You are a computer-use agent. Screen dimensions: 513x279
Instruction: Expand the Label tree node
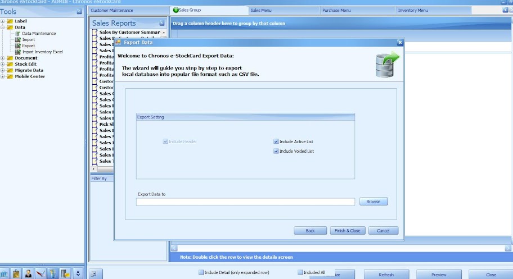click(3, 21)
